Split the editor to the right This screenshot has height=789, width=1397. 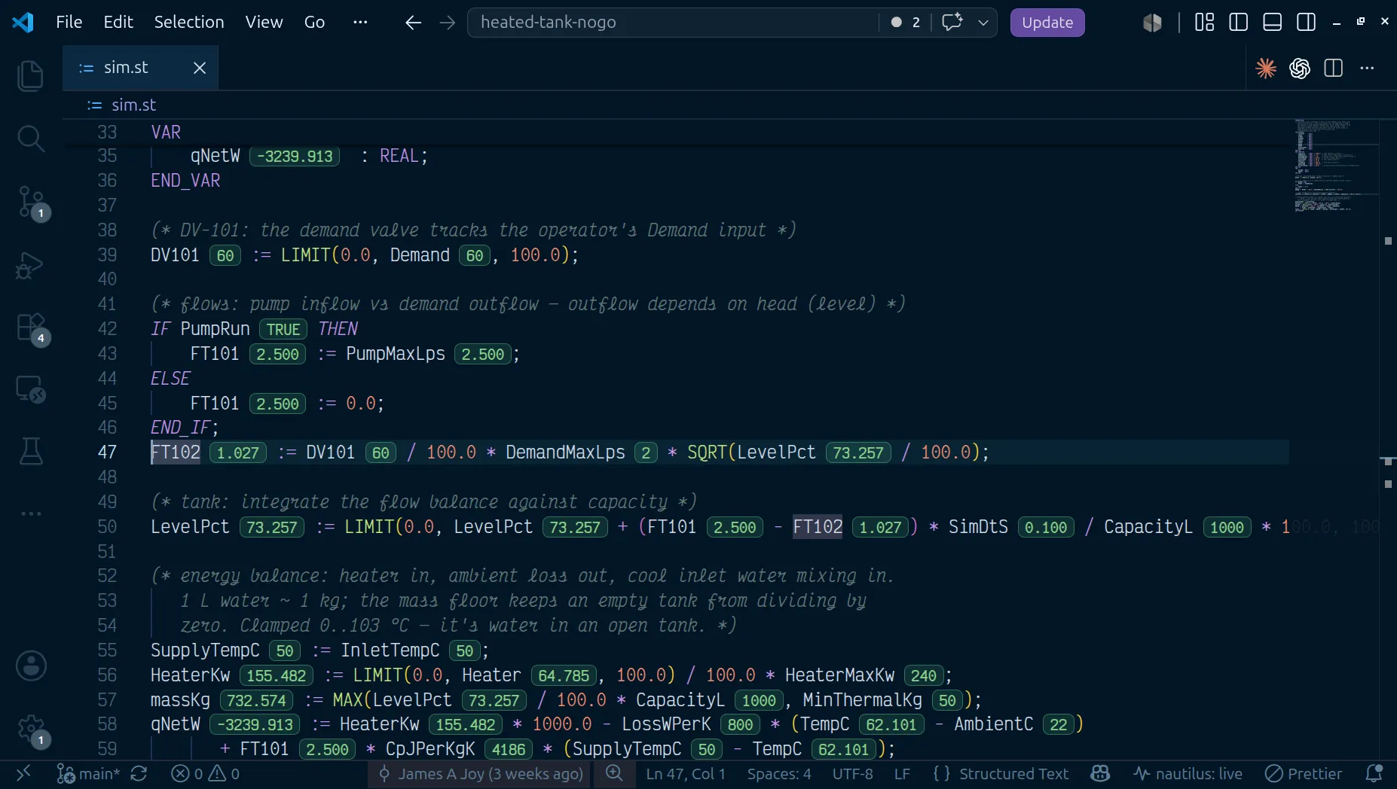1334,69
